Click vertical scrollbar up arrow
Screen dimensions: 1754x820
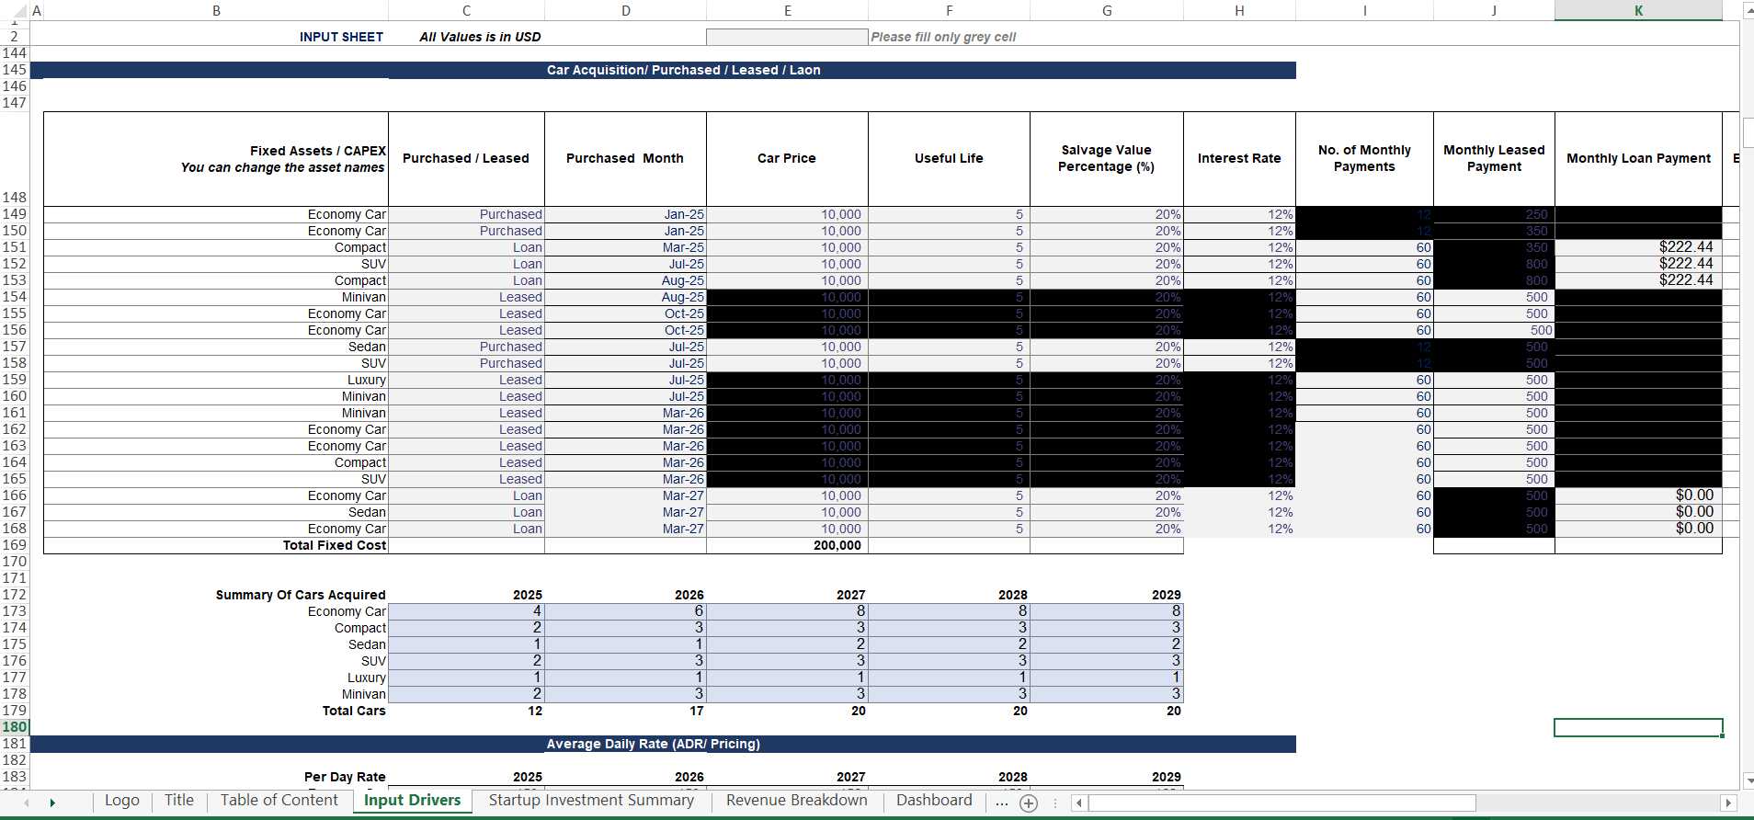tap(1748, 11)
